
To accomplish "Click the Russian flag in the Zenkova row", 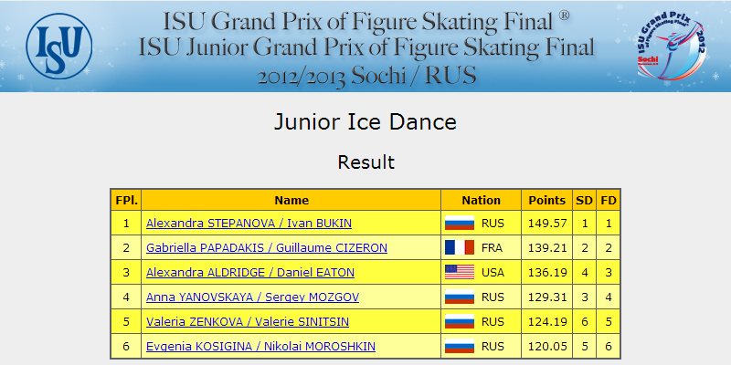I will click(x=460, y=322).
